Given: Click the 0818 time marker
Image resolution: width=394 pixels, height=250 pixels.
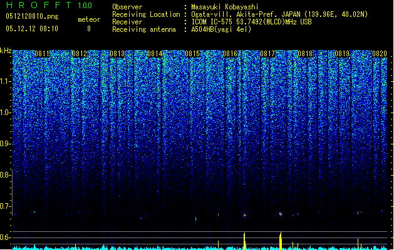Looking at the screenshot, I should 305,54.
